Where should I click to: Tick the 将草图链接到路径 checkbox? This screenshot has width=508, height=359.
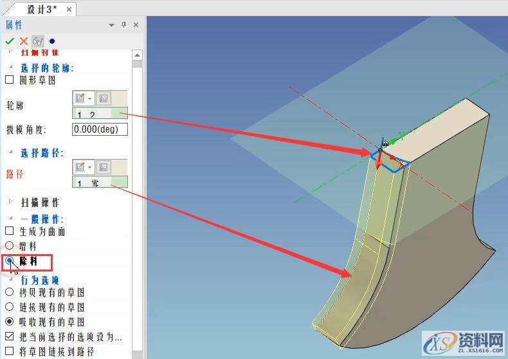(10, 351)
